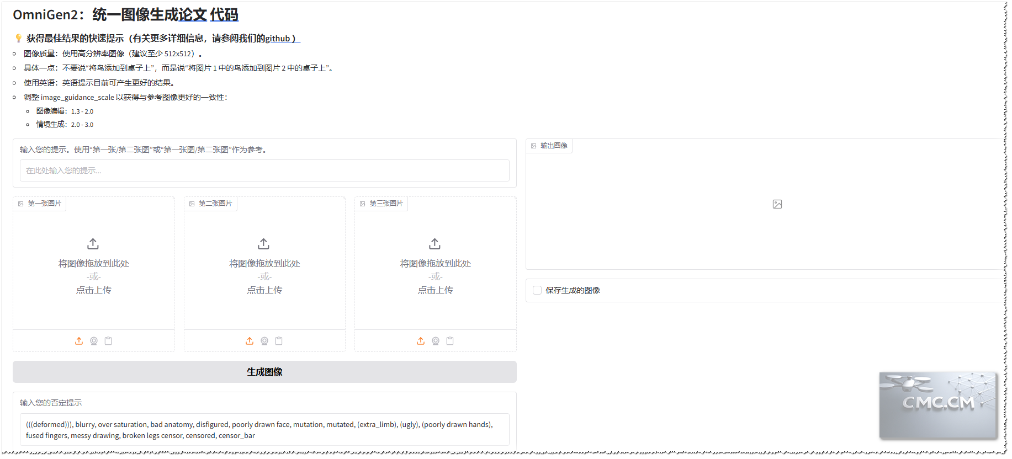Click text 情境生成: 2.0 - 3.0
This screenshot has height=459, width=1012.
[65, 125]
